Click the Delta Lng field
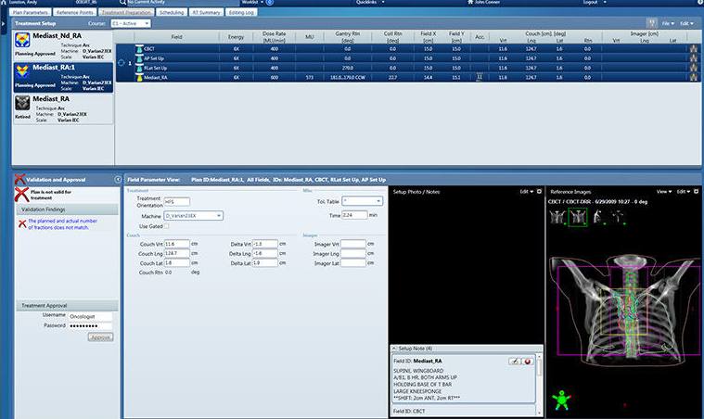The image size is (704, 419). 265,253
